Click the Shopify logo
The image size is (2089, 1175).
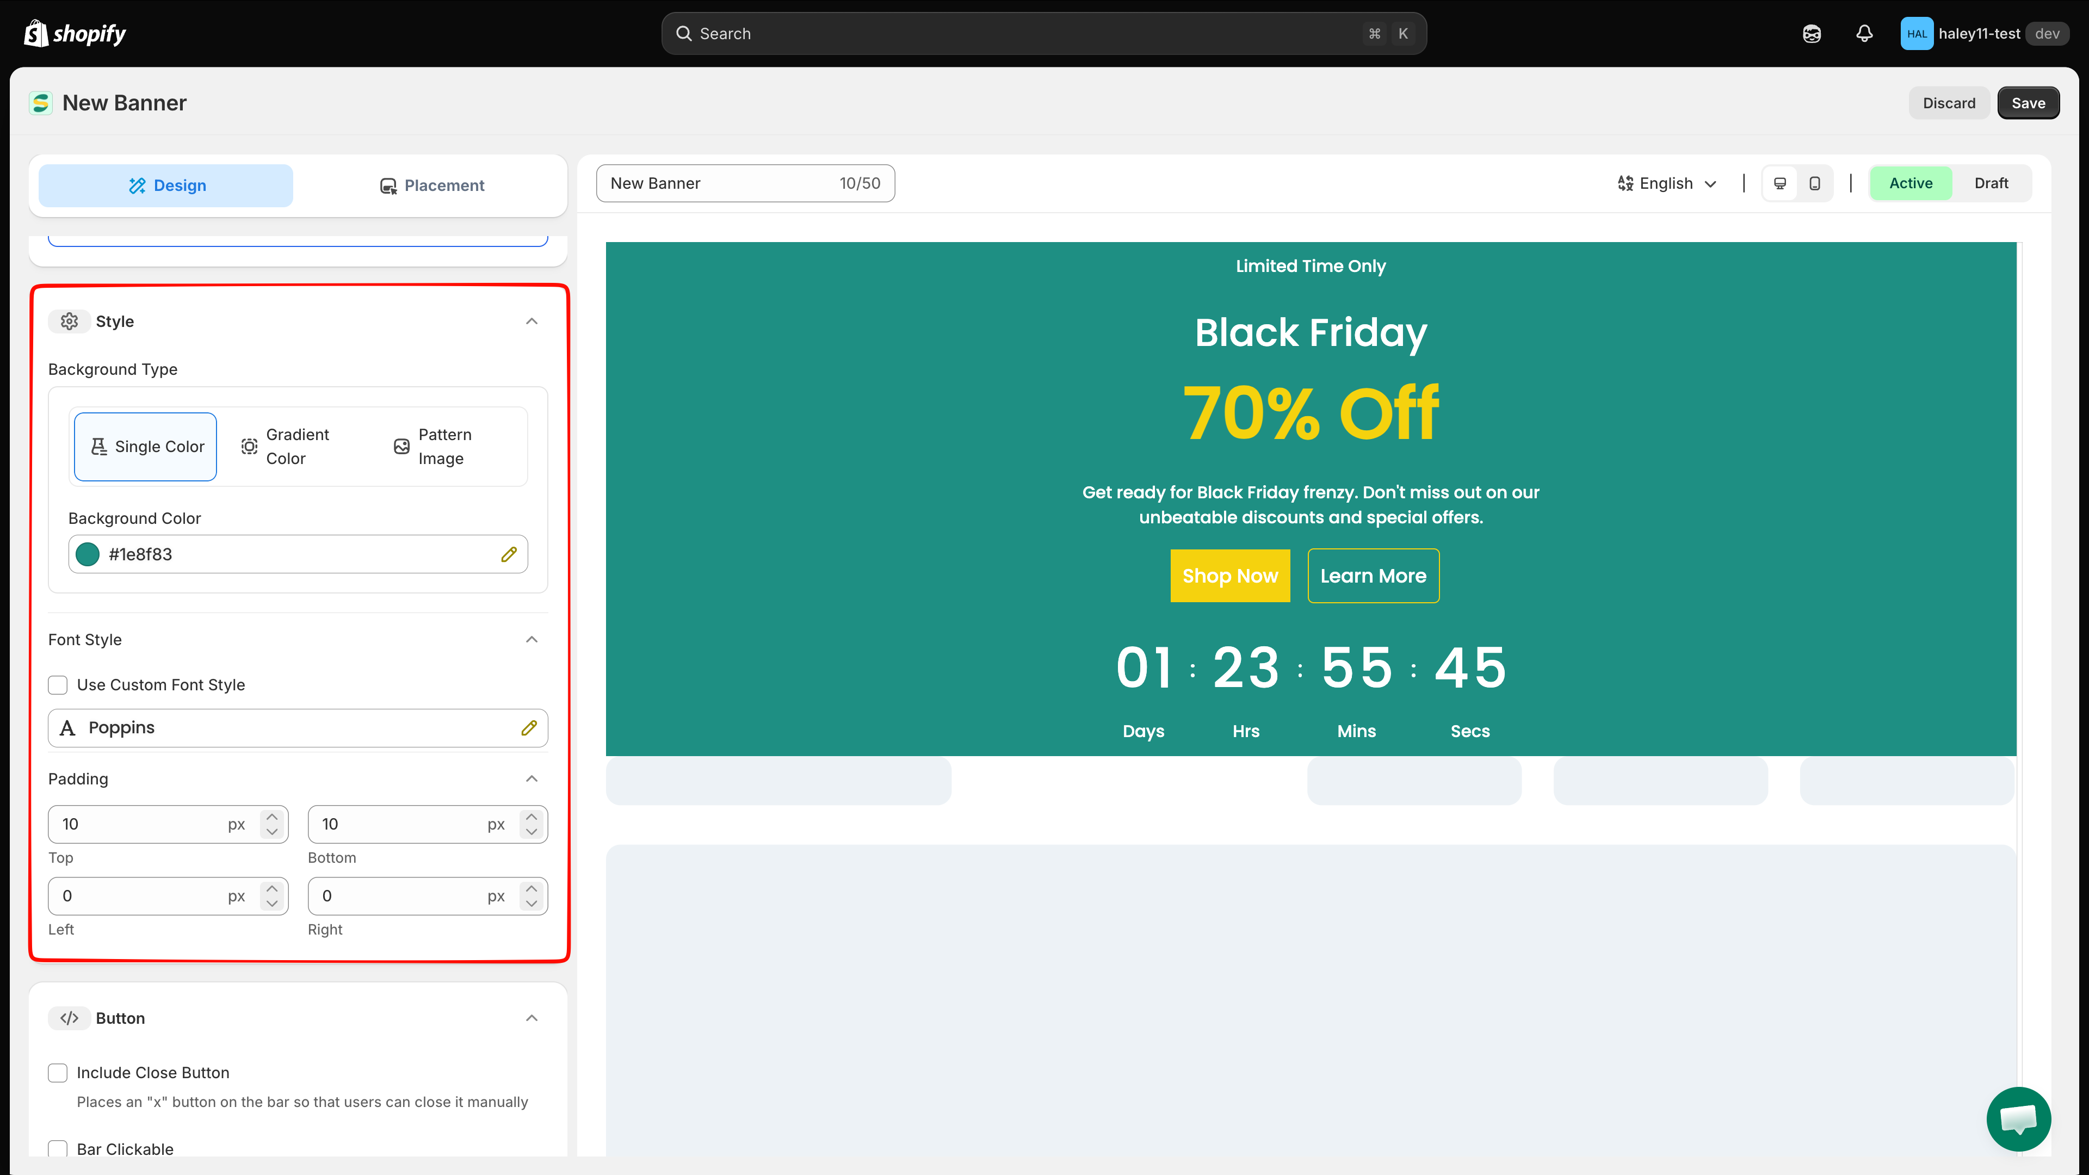point(75,33)
